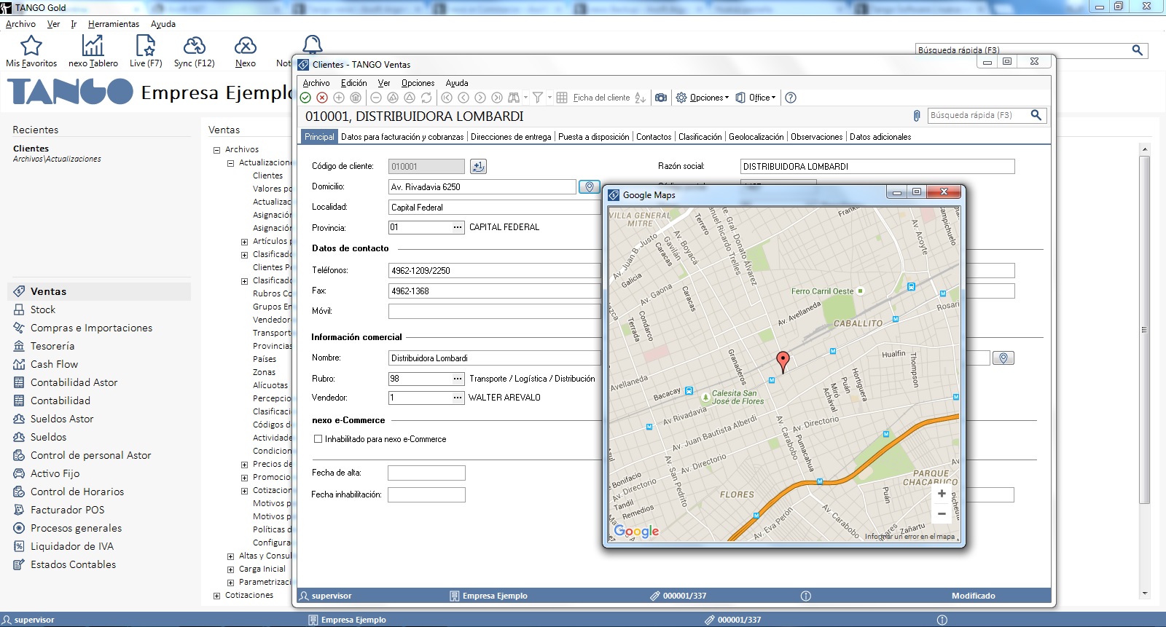Click Búsqueda rápida field in Clientes window

pos(978,115)
